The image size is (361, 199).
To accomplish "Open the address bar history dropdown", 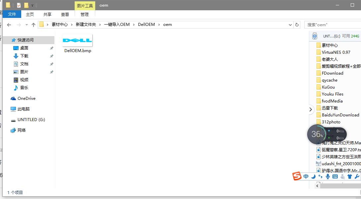I will (x=290, y=25).
